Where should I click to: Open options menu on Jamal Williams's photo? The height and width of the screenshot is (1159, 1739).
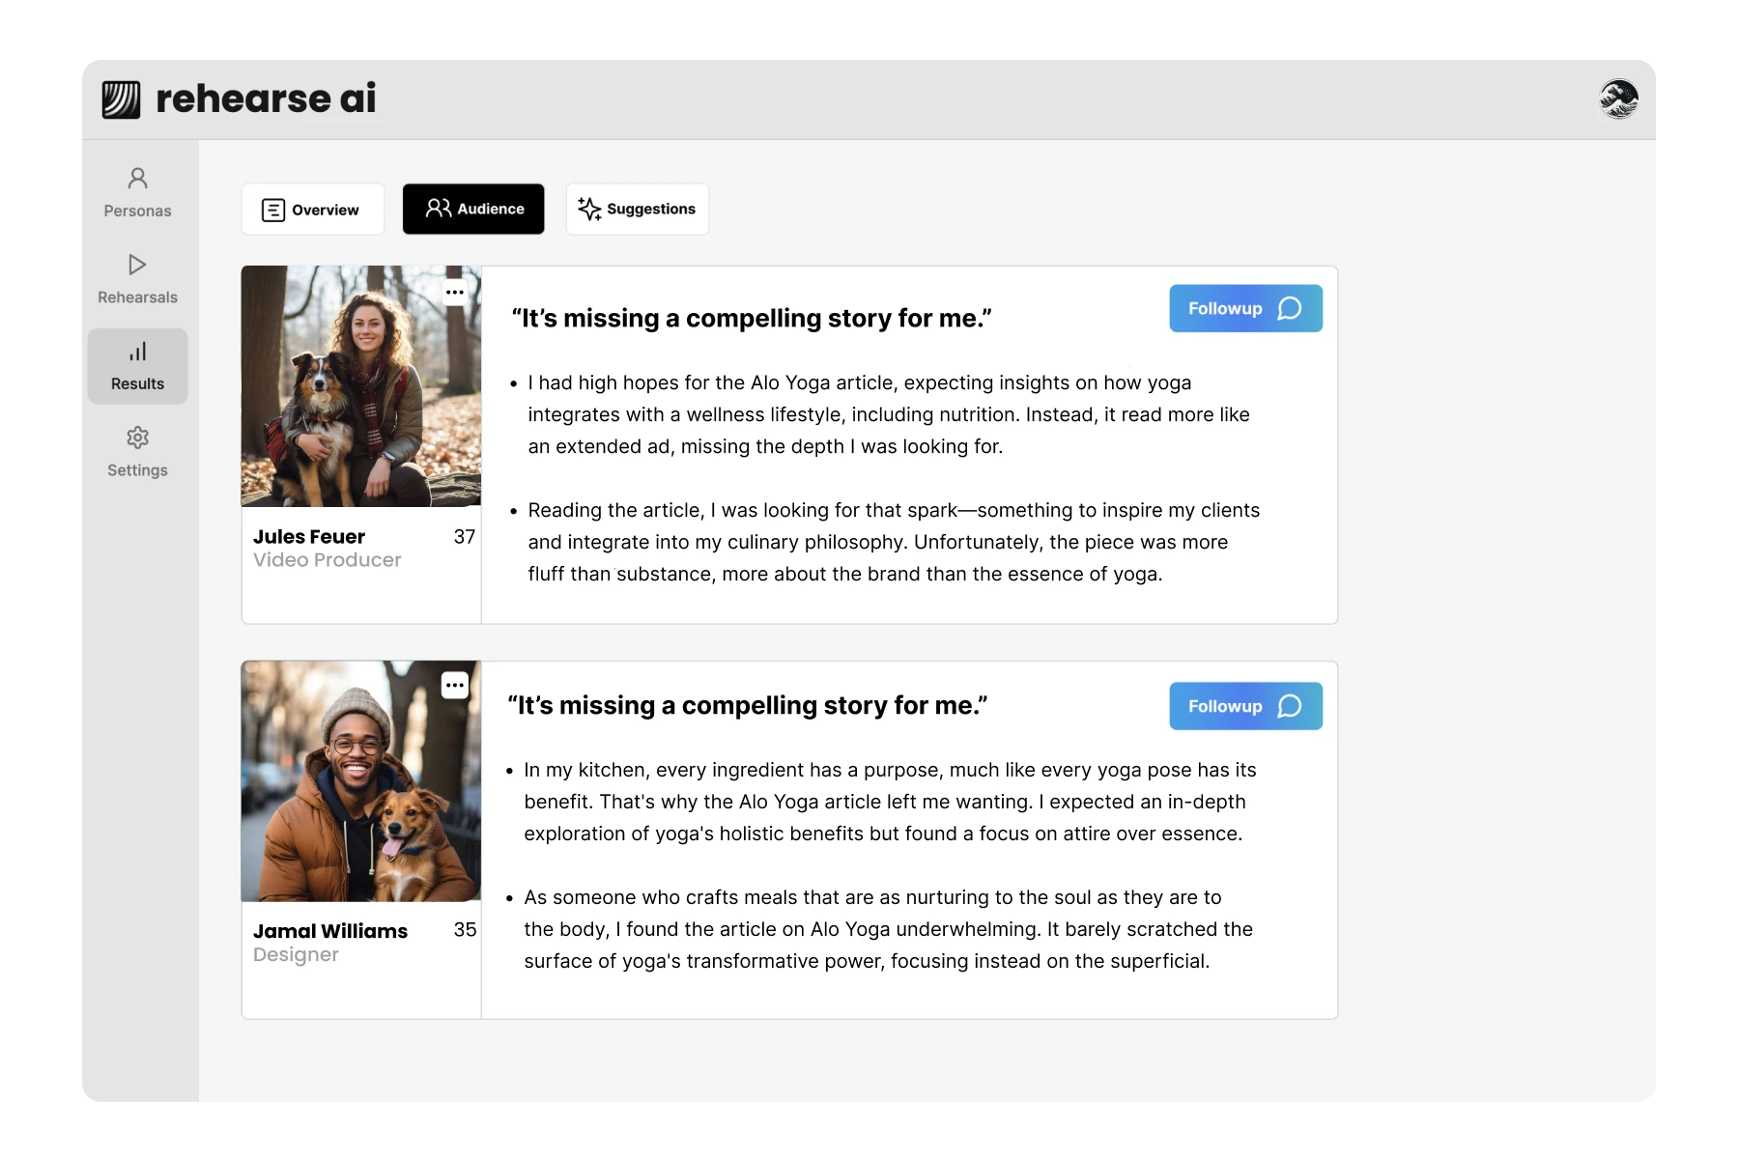455,685
